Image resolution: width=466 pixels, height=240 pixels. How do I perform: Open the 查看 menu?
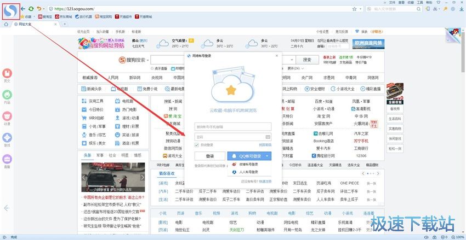(x=401, y=2)
